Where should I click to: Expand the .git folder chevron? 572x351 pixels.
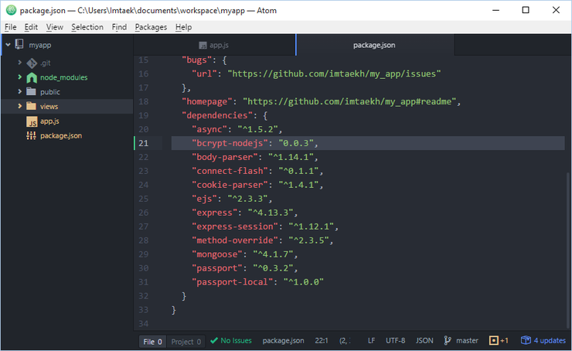[x=19, y=63]
